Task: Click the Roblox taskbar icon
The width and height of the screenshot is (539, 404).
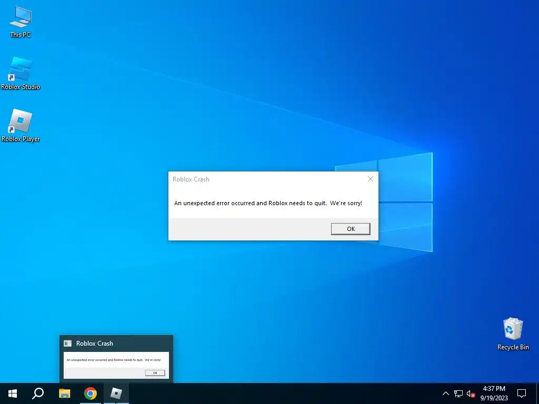Action: [x=116, y=393]
